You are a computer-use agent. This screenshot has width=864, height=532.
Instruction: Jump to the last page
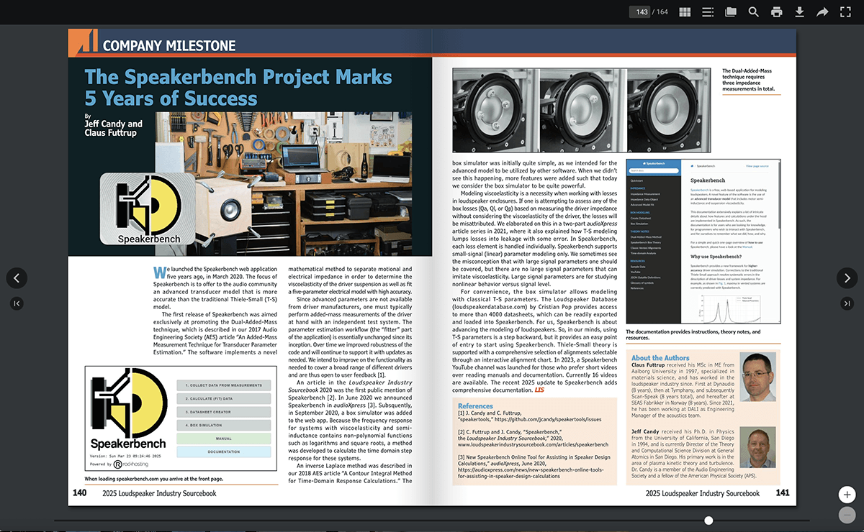point(847,304)
